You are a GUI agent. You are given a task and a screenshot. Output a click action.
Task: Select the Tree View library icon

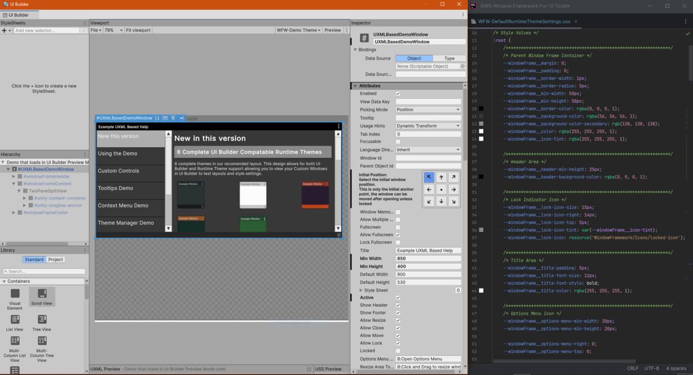click(42, 320)
